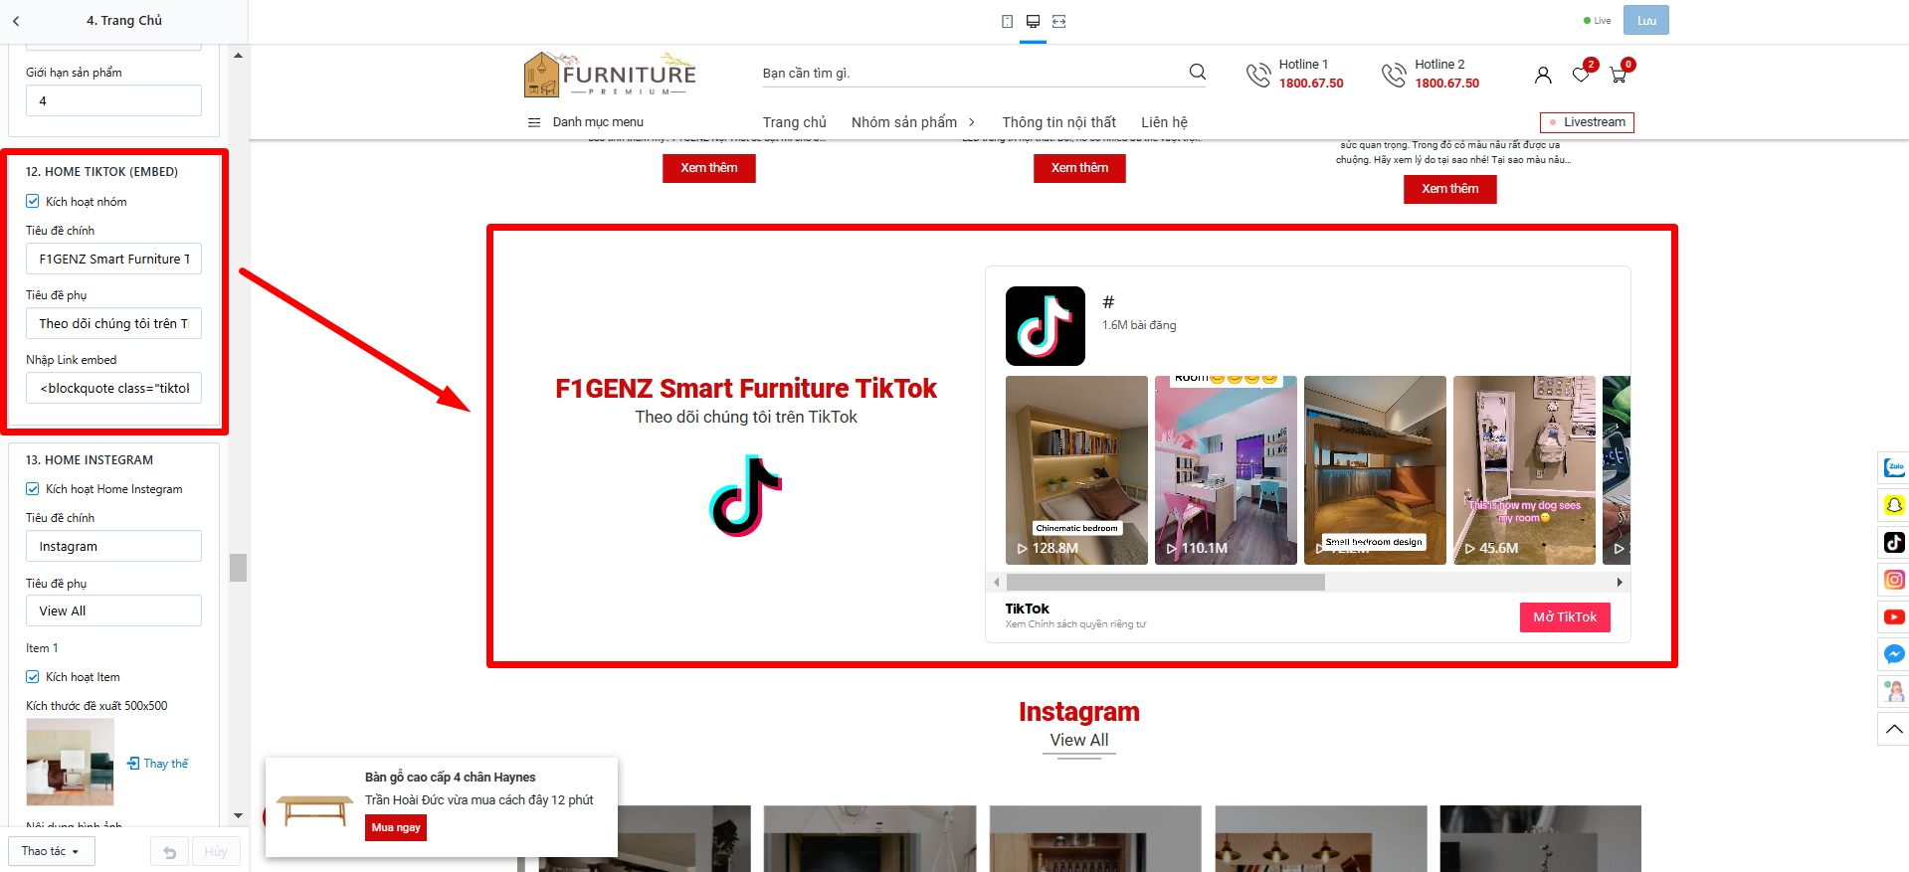Screen dimensions: 1909x872
Task: Expand the Nhóm sản phẩm submenu chevron
Action: coord(972,122)
